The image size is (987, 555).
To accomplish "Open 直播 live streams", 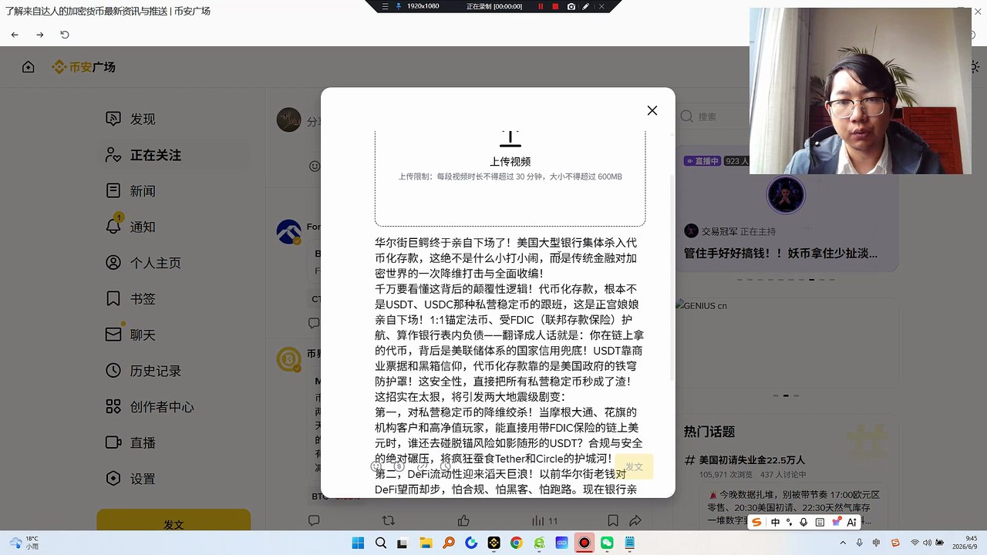I will pos(130,442).
